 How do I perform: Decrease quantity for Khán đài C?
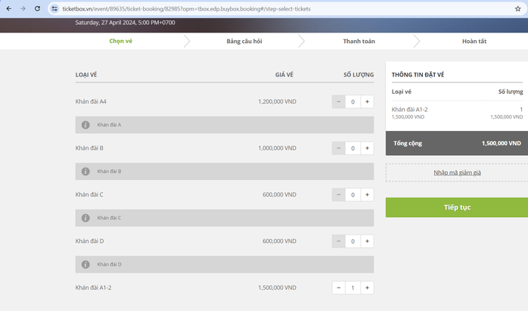point(338,194)
